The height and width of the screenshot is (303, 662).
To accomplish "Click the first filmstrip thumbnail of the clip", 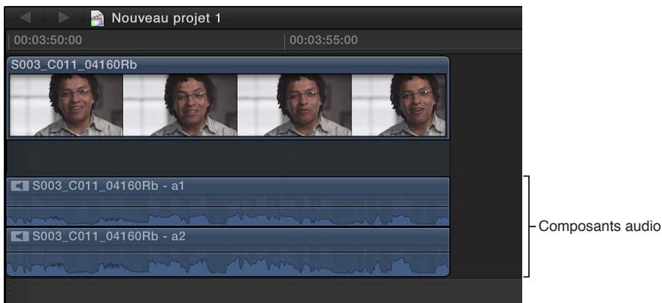I will click(x=66, y=105).
